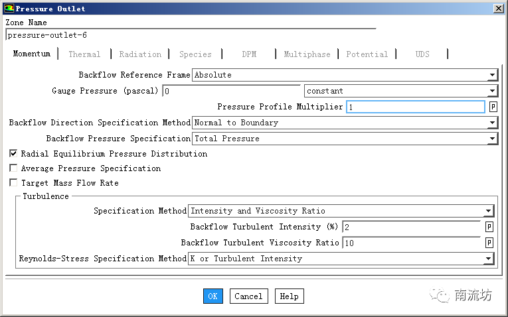Image resolution: width=508 pixels, height=317 pixels.
Task: Close the Pressure Outlet dialog window
Action: coord(498,9)
